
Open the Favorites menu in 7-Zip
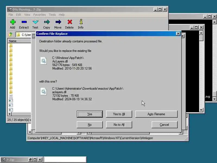coord(39,15)
